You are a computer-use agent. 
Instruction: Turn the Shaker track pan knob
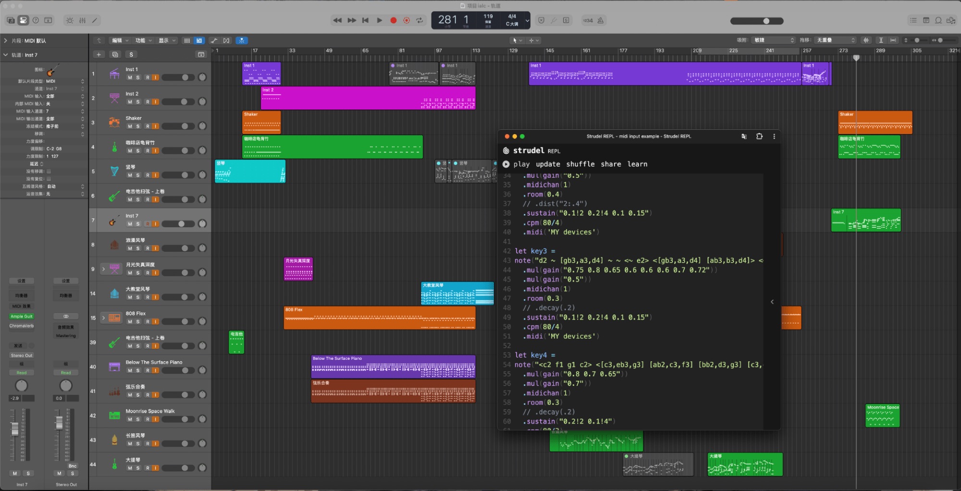pos(202,126)
